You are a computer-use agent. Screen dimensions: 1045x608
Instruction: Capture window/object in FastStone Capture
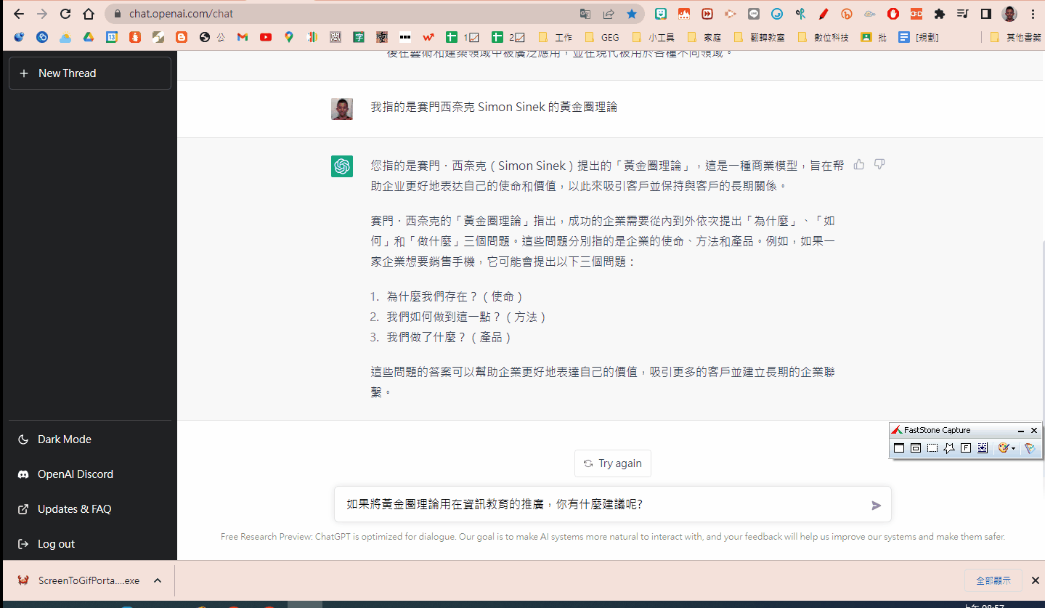pyautogui.click(x=916, y=448)
